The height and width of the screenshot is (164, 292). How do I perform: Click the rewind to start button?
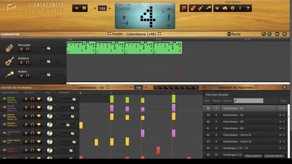click(x=76, y=8)
